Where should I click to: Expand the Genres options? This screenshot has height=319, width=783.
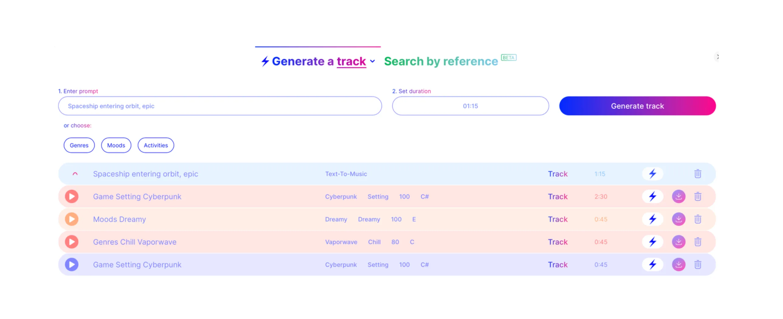(79, 145)
